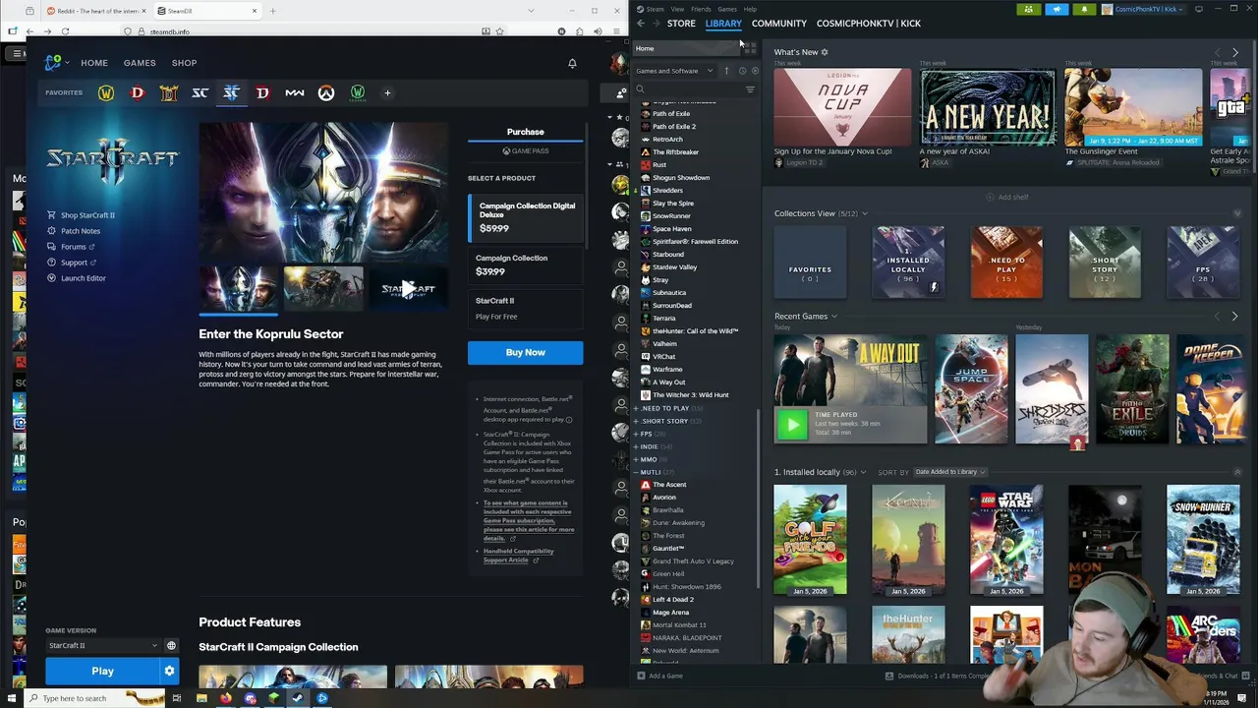Open Games and Software filter dropdown

coord(674,71)
